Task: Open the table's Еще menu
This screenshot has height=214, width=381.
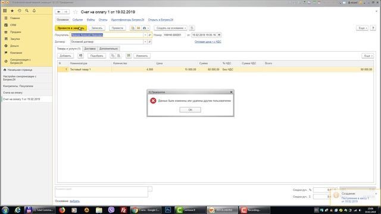Action: (x=368, y=56)
